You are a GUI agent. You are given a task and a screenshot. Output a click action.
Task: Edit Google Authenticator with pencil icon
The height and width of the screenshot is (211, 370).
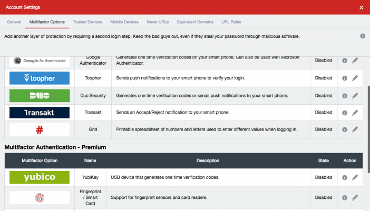pyautogui.click(x=355, y=61)
